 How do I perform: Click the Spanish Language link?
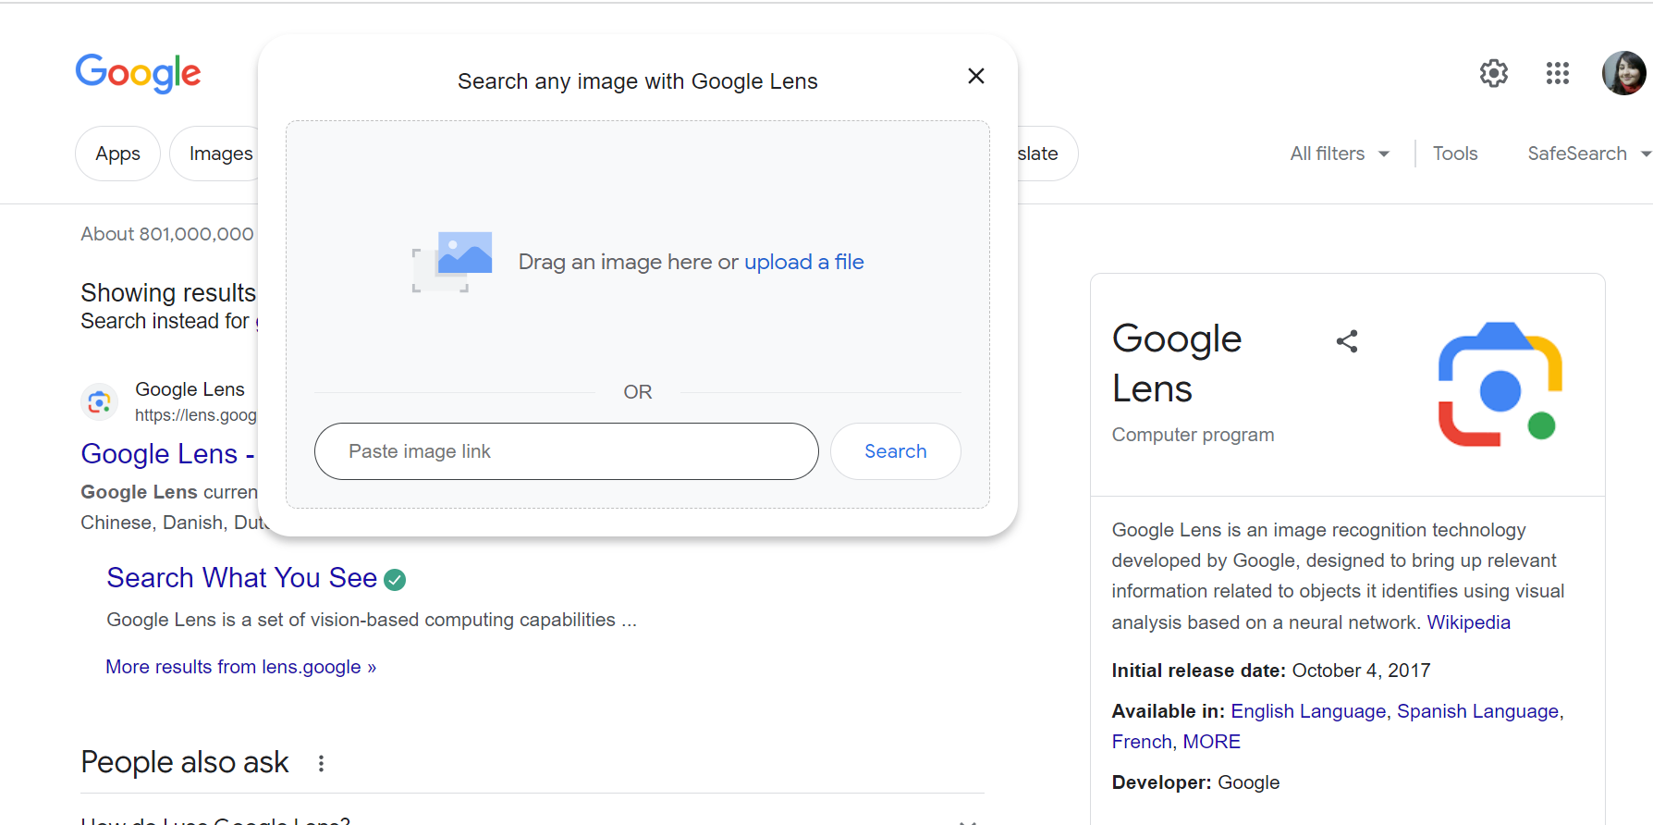(x=1477, y=711)
